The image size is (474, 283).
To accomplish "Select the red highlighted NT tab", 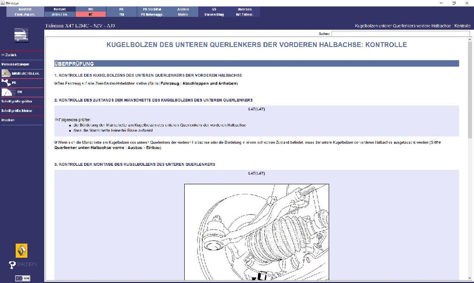I will click(91, 14).
